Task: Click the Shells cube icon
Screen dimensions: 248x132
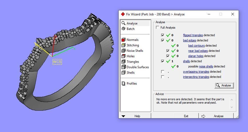Action: (123, 72)
